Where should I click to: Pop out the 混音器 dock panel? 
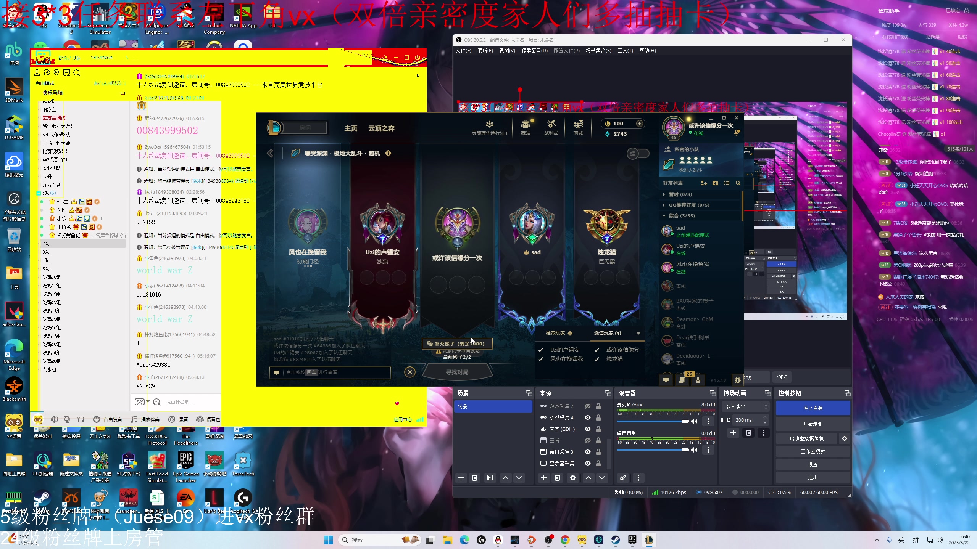click(x=713, y=393)
